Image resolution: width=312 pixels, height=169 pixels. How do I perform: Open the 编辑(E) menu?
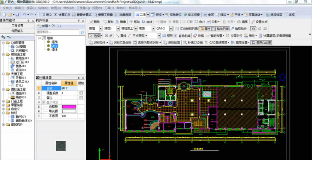click(x=19, y=8)
